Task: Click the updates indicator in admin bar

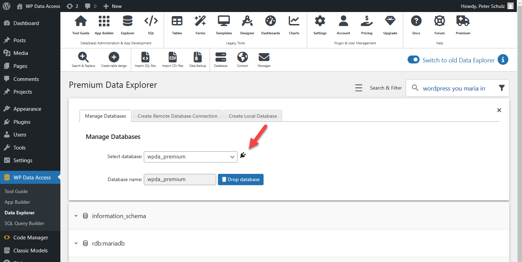Action: 72,6
